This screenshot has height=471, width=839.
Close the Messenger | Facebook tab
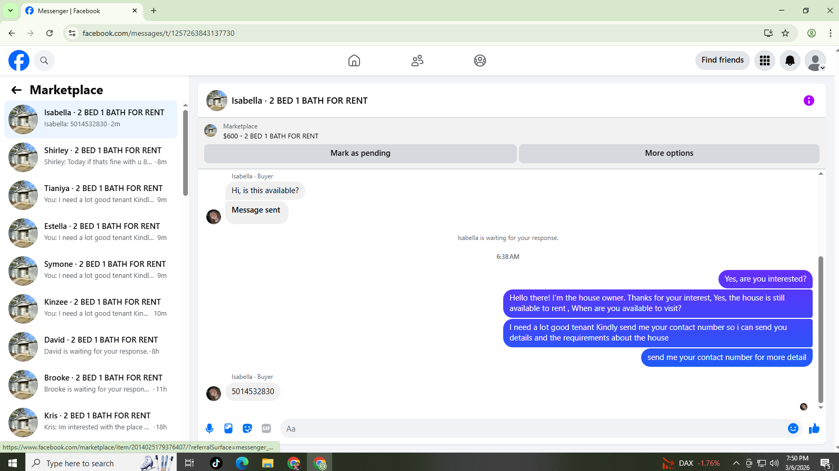click(135, 11)
